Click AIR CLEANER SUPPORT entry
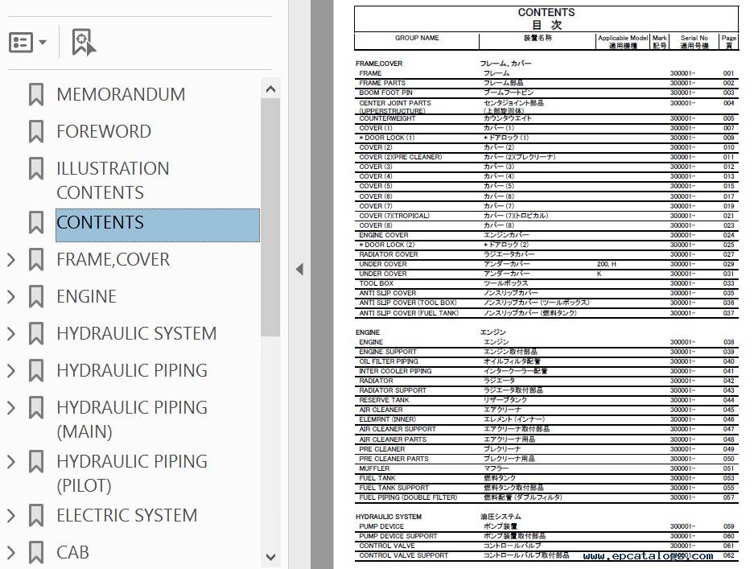 398,429
